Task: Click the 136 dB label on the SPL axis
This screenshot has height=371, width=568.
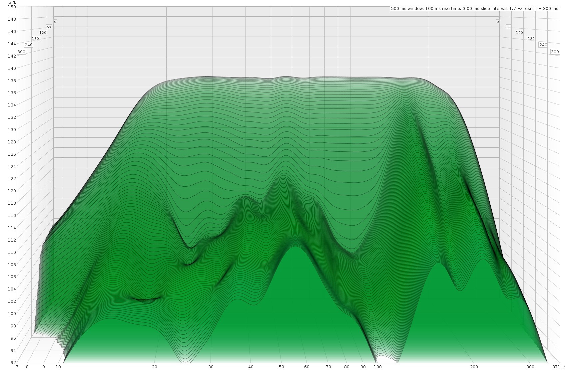Action: click(12, 93)
